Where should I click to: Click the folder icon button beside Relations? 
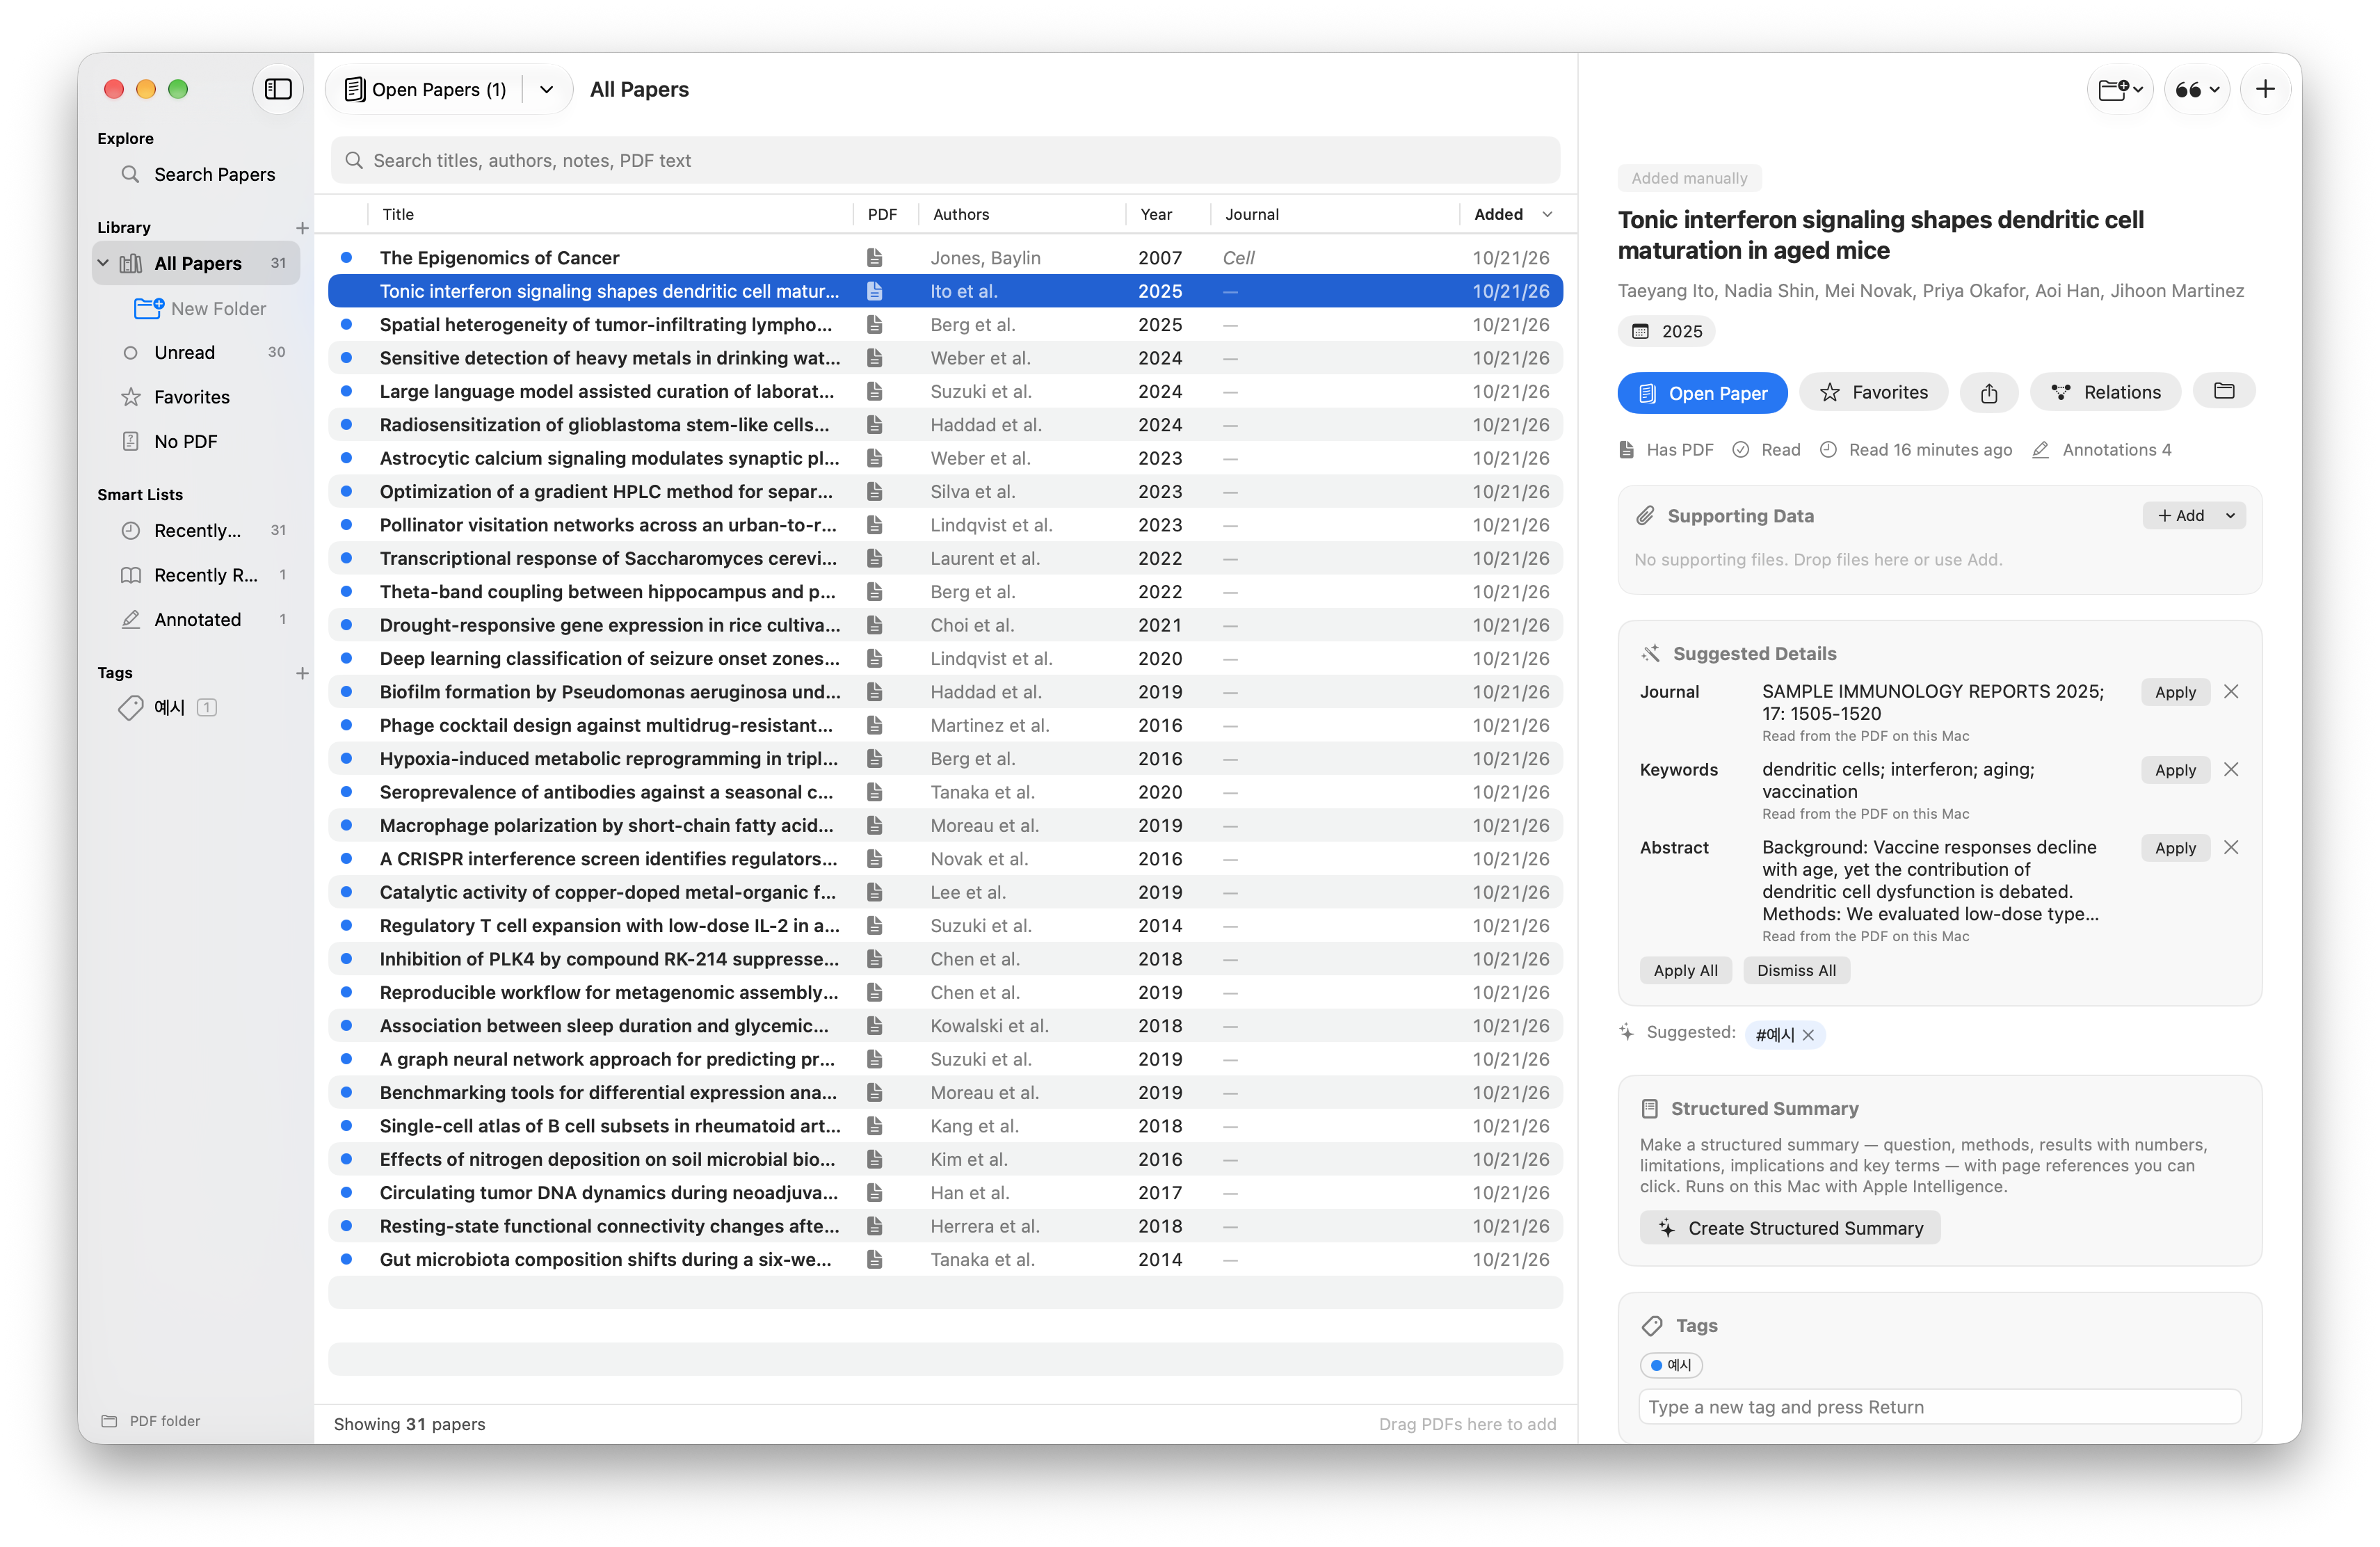point(2224,391)
